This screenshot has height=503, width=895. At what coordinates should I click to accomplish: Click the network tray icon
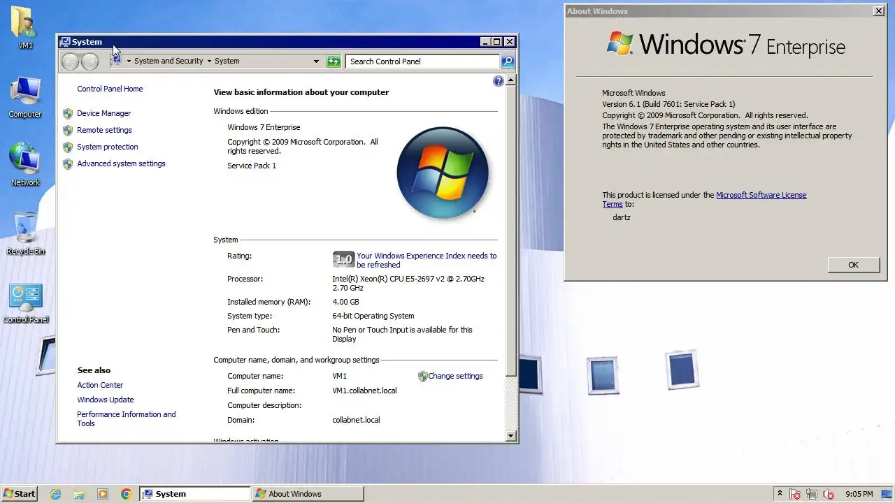812,495
